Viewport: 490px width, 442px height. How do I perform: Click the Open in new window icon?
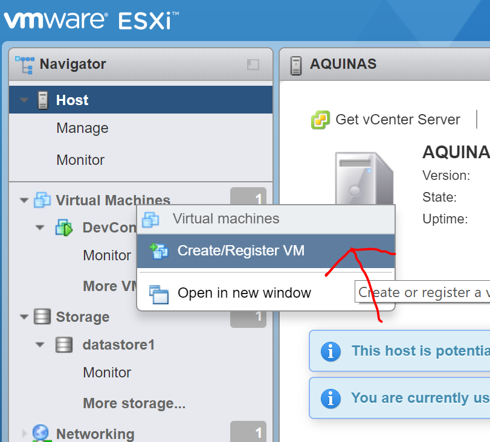(x=159, y=294)
